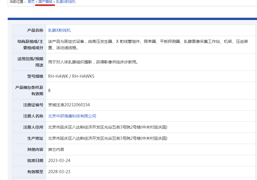Select the approval date 2023-03-24
The width and height of the screenshot is (257, 180).
pos(59,161)
